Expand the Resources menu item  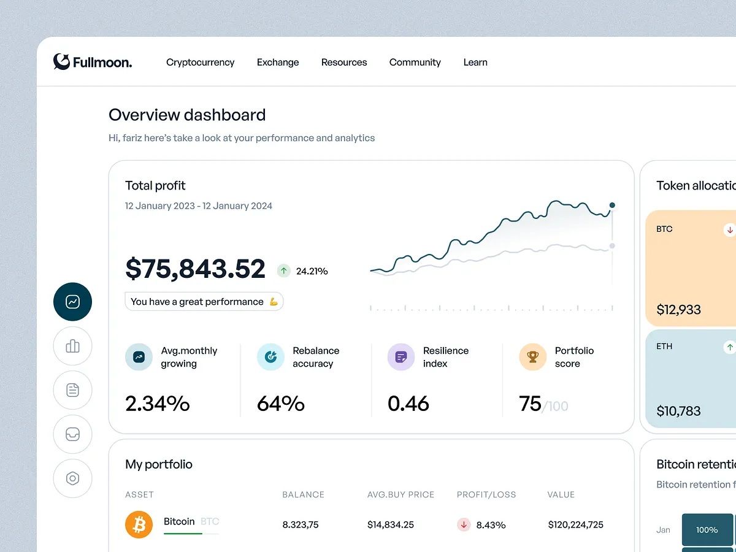tap(344, 62)
